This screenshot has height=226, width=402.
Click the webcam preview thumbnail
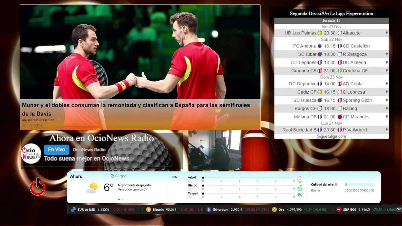215,150
